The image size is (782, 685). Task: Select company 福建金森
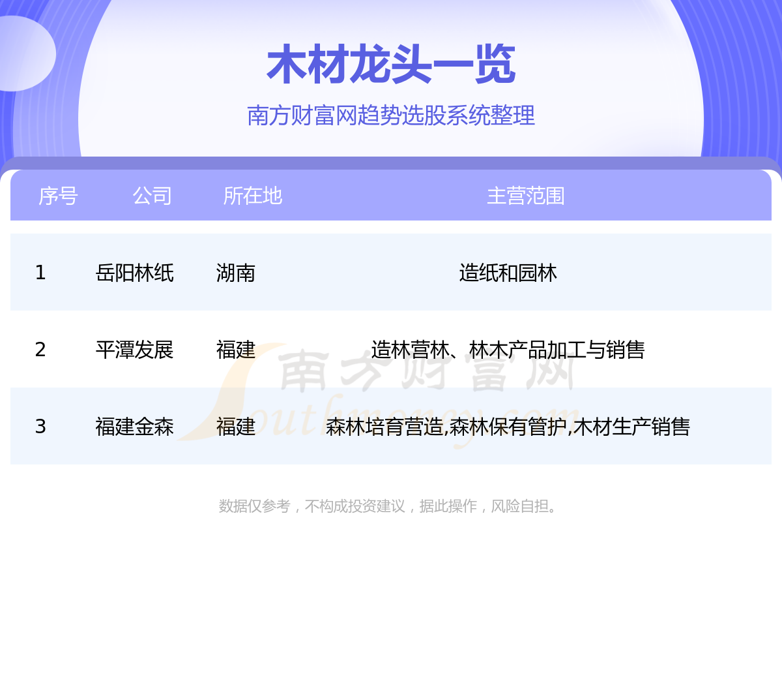click(x=135, y=427)
